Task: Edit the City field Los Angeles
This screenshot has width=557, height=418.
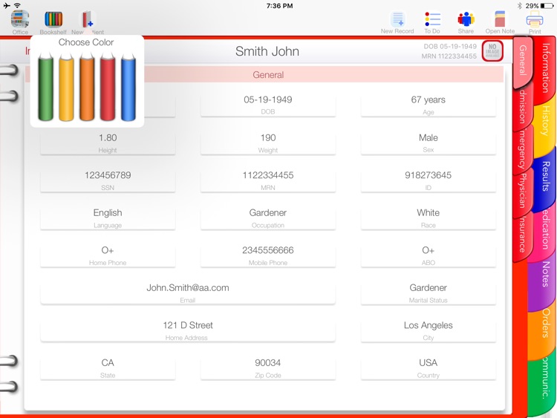Action: click(428, 330)
